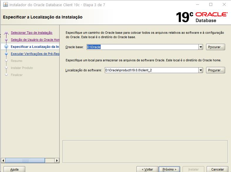
Task: Focus the Oracle base input field
Action: 142,47
